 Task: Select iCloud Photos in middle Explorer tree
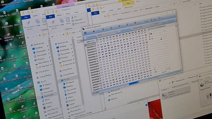click(x=67, y=74)
